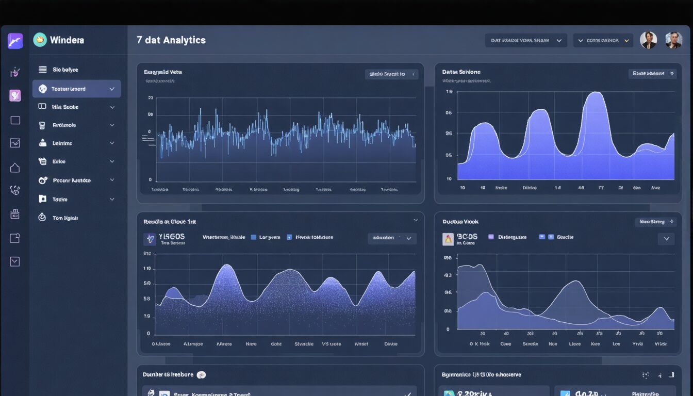
Task: Click the YI56OS value text
Action: click(172, 236)
